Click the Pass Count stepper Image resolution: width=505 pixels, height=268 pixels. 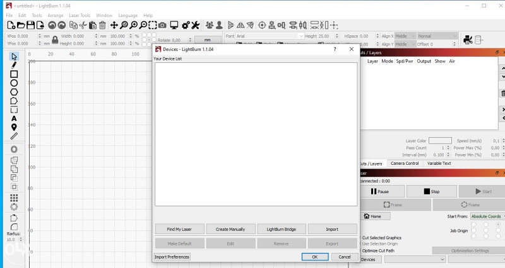point(448,148)
